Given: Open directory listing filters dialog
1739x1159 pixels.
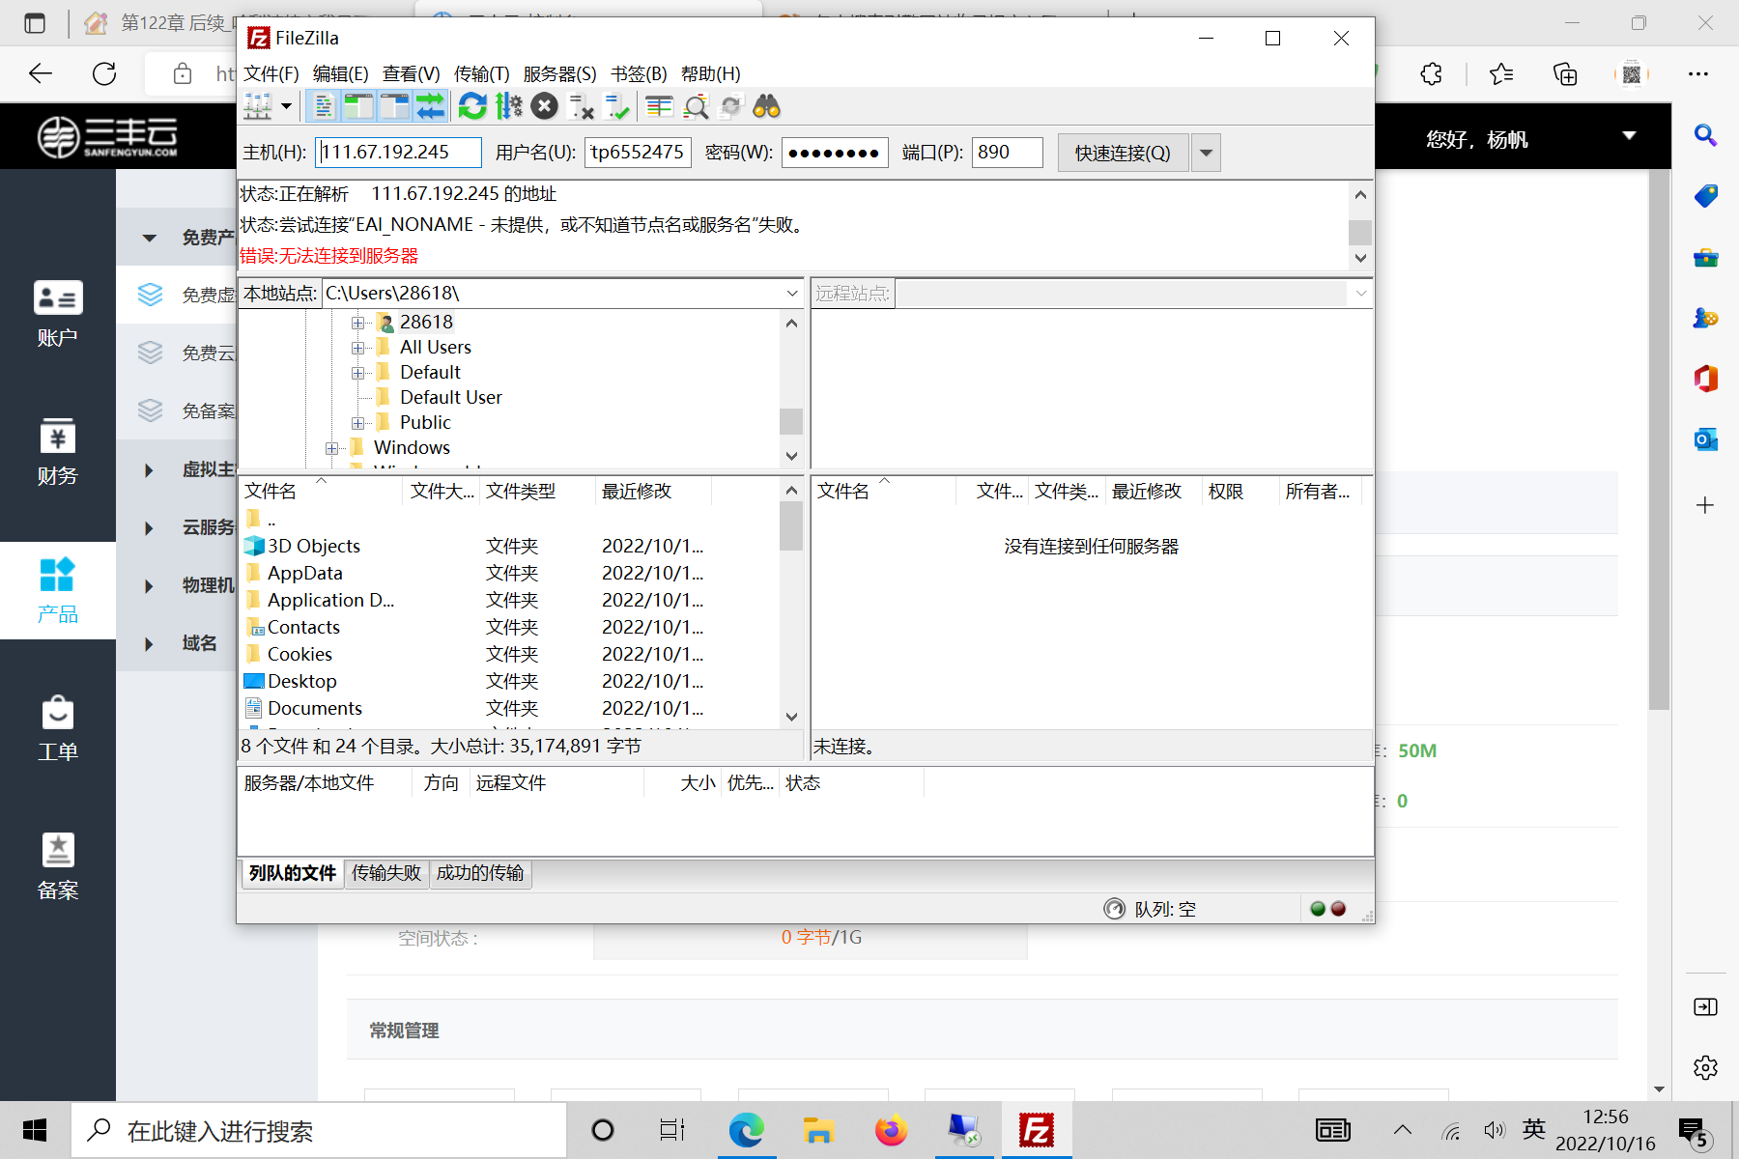Looking at the screenshot, I should click(659, 106).
